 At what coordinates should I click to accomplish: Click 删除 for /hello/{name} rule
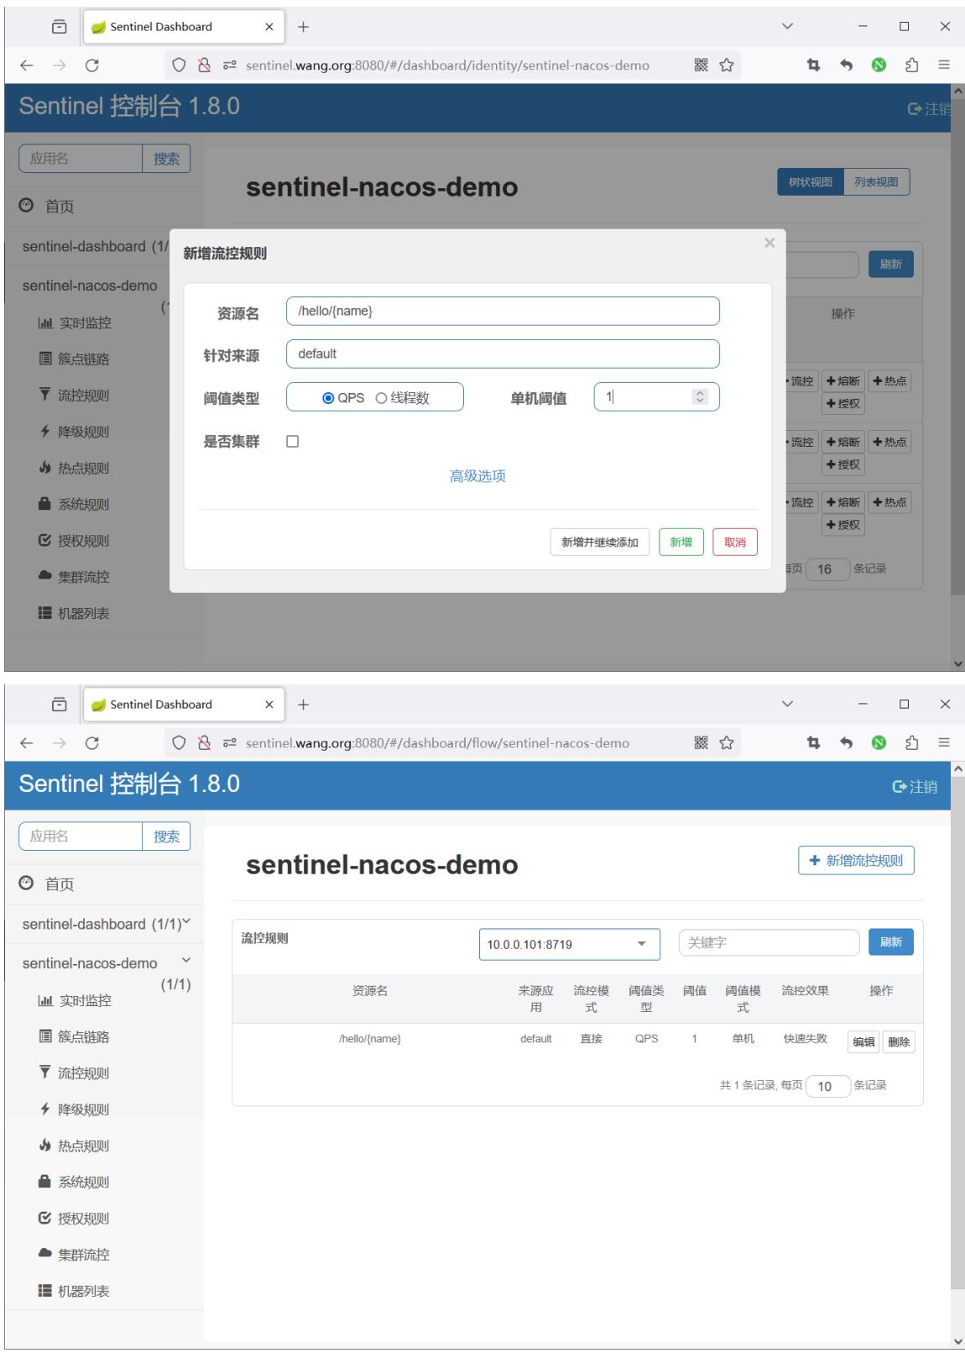pos(899,1042)
